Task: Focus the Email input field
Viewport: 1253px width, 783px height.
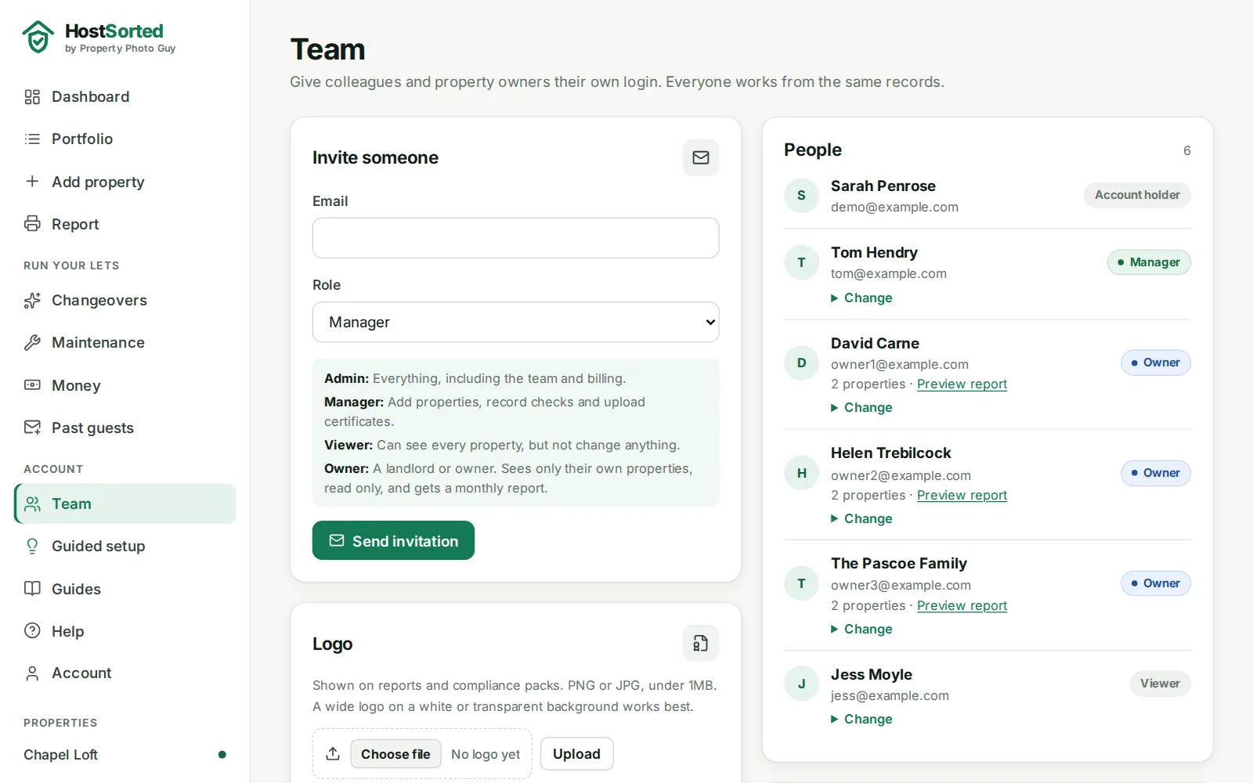Action: click(x=515, y=238)
